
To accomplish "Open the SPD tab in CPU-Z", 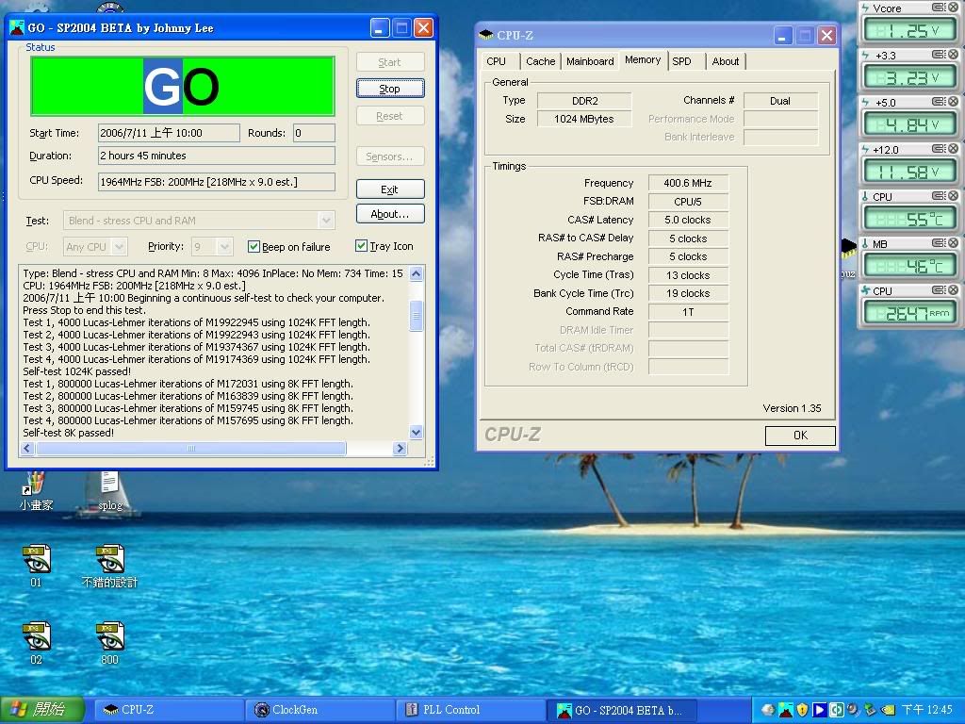I will click(682, 61).
